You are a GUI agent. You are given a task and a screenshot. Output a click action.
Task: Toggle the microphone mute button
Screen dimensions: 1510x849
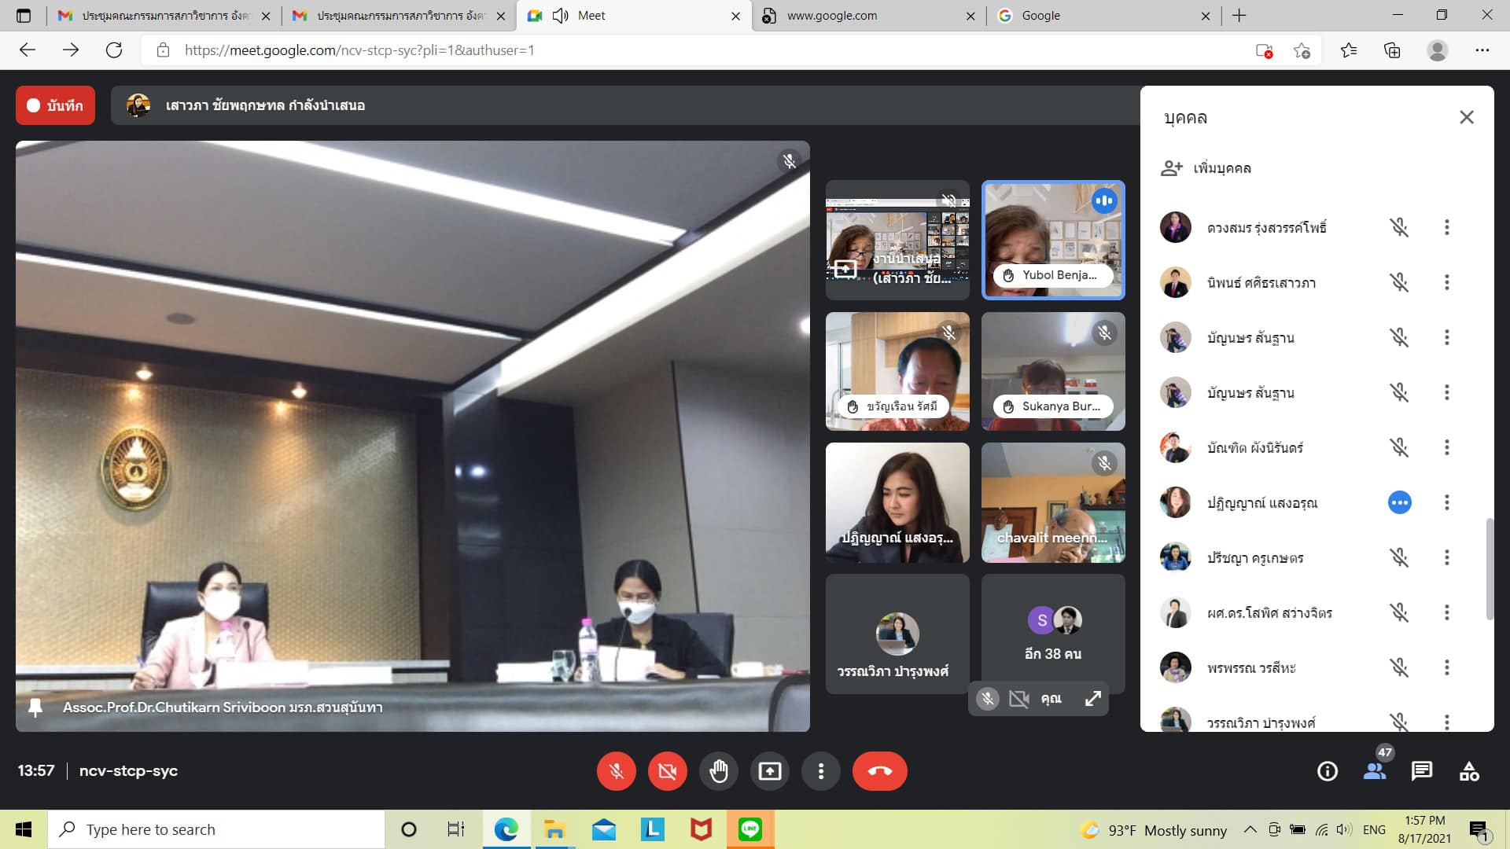pyautogui.click(x=616, y=771)
